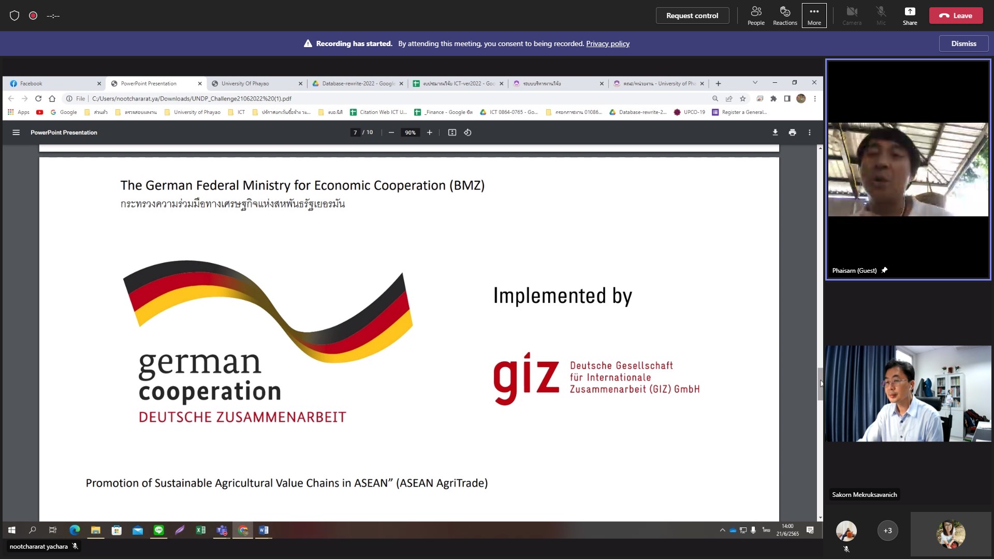Click the PDF page number field
This screenshot has width=994, height=559.
355,133
